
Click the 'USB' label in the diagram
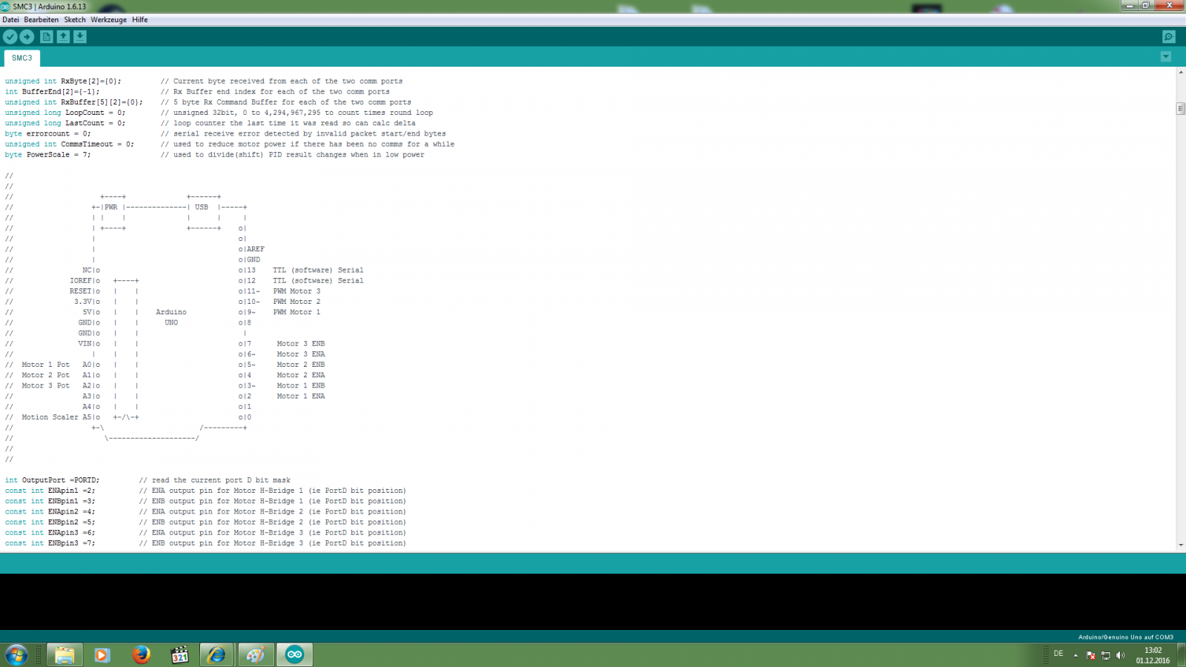202,208
